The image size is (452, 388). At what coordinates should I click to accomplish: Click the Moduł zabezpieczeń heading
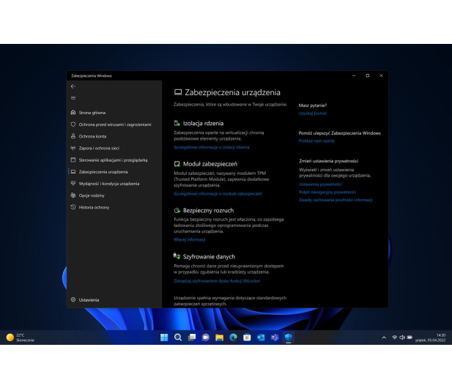click(210, 164)
